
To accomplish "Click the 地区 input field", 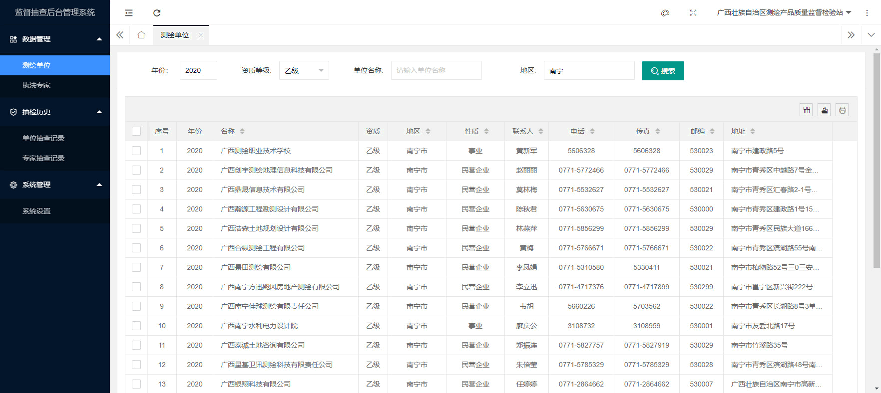I will point(589,70).
